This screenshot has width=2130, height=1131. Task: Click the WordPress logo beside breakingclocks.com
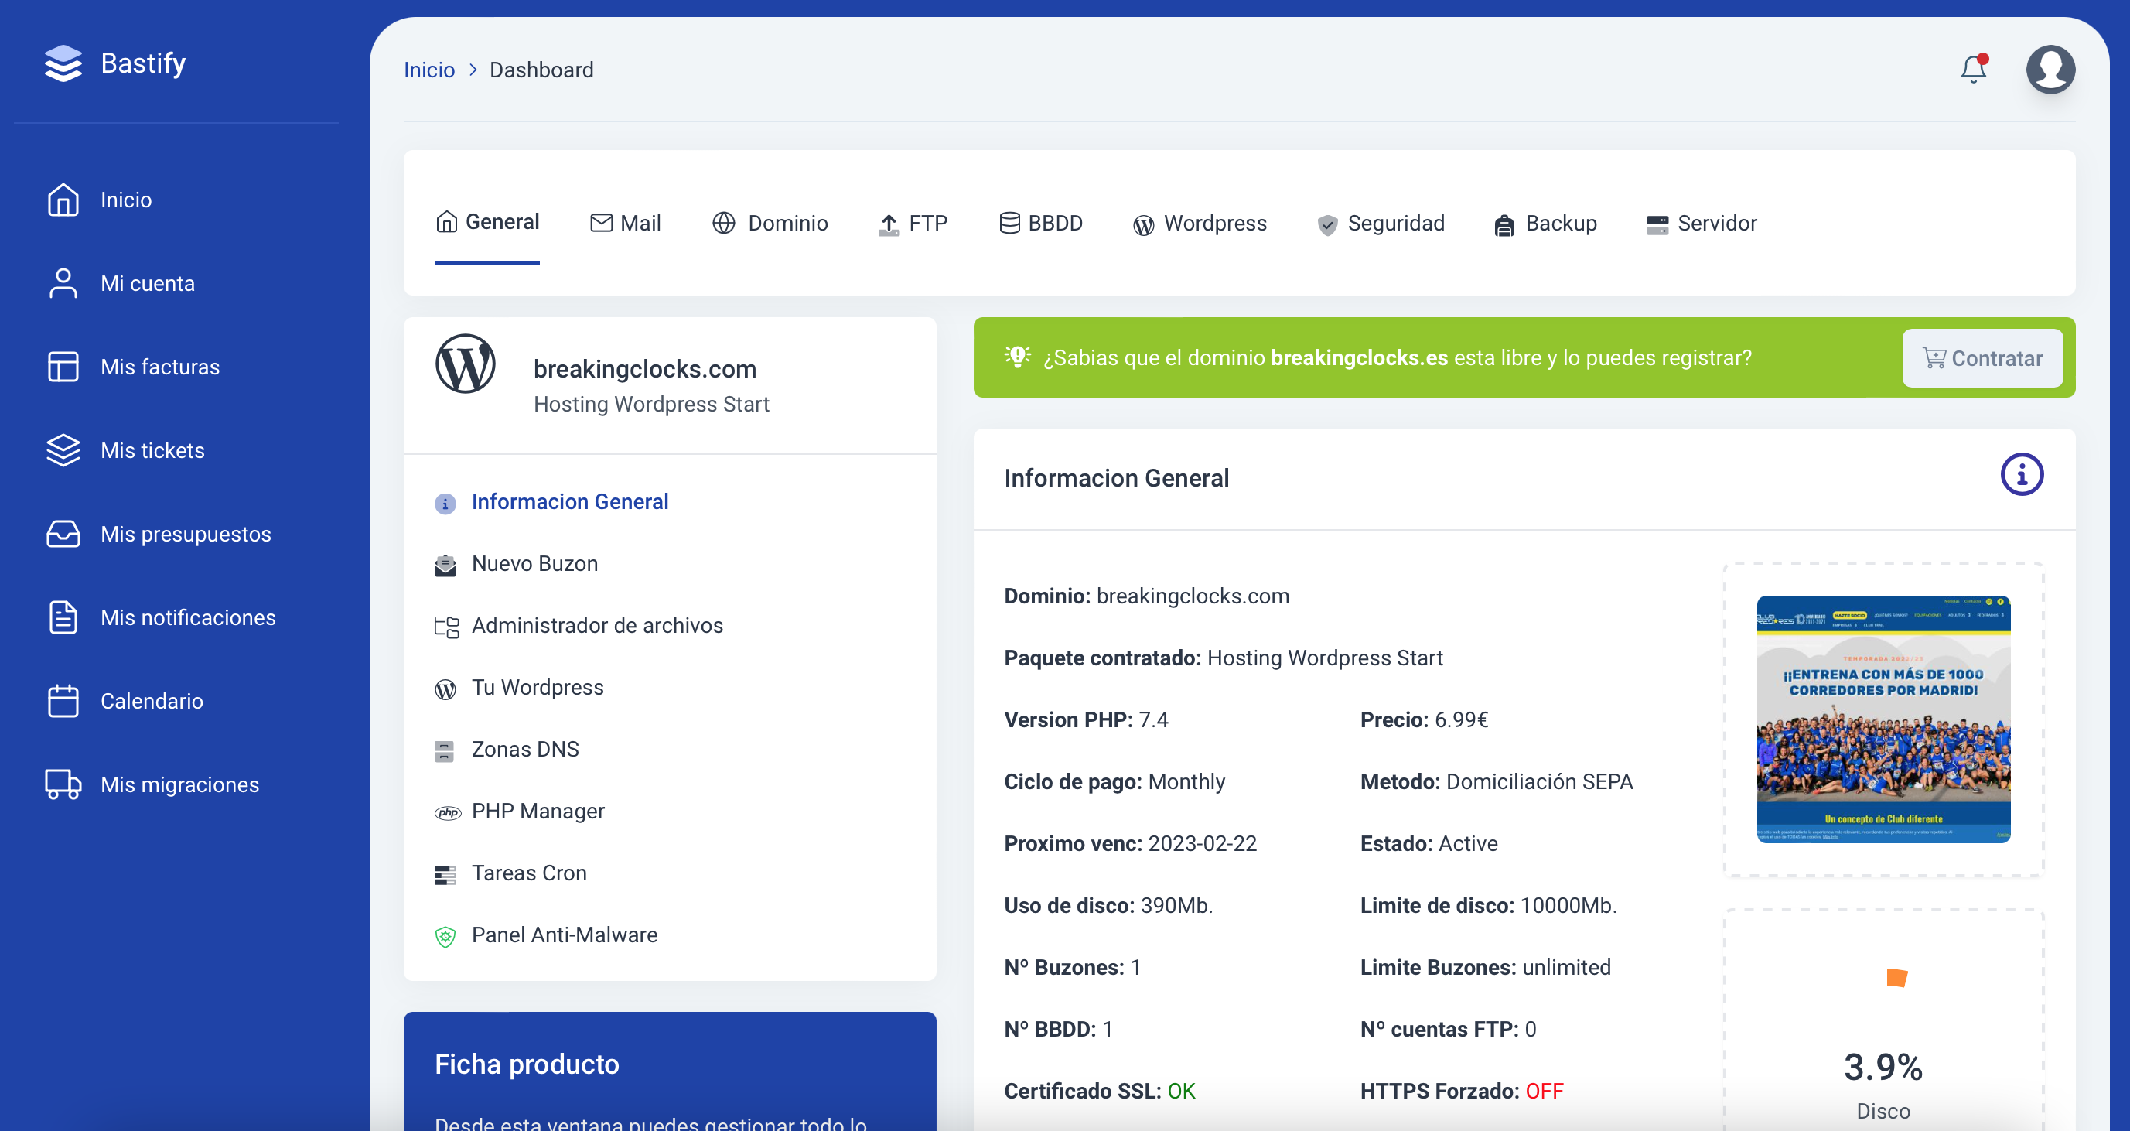(466, 364)
